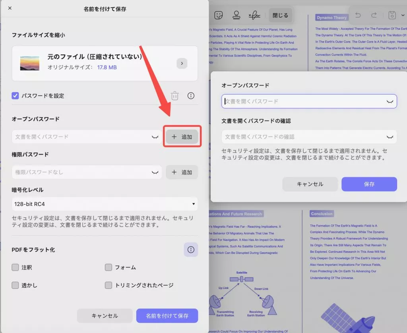
Task: Click 追加 button for open password
Action: [x=182, y=137]
